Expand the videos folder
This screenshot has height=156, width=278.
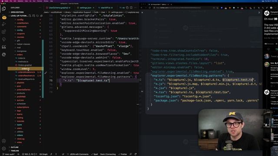tap(20, 135)
